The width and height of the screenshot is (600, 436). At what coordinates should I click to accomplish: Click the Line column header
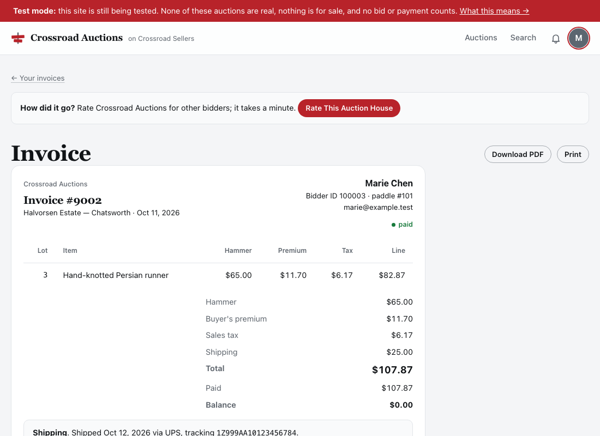[x=398, y=251]
